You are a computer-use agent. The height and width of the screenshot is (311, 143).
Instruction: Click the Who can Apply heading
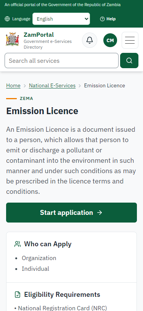click(48, 244)
